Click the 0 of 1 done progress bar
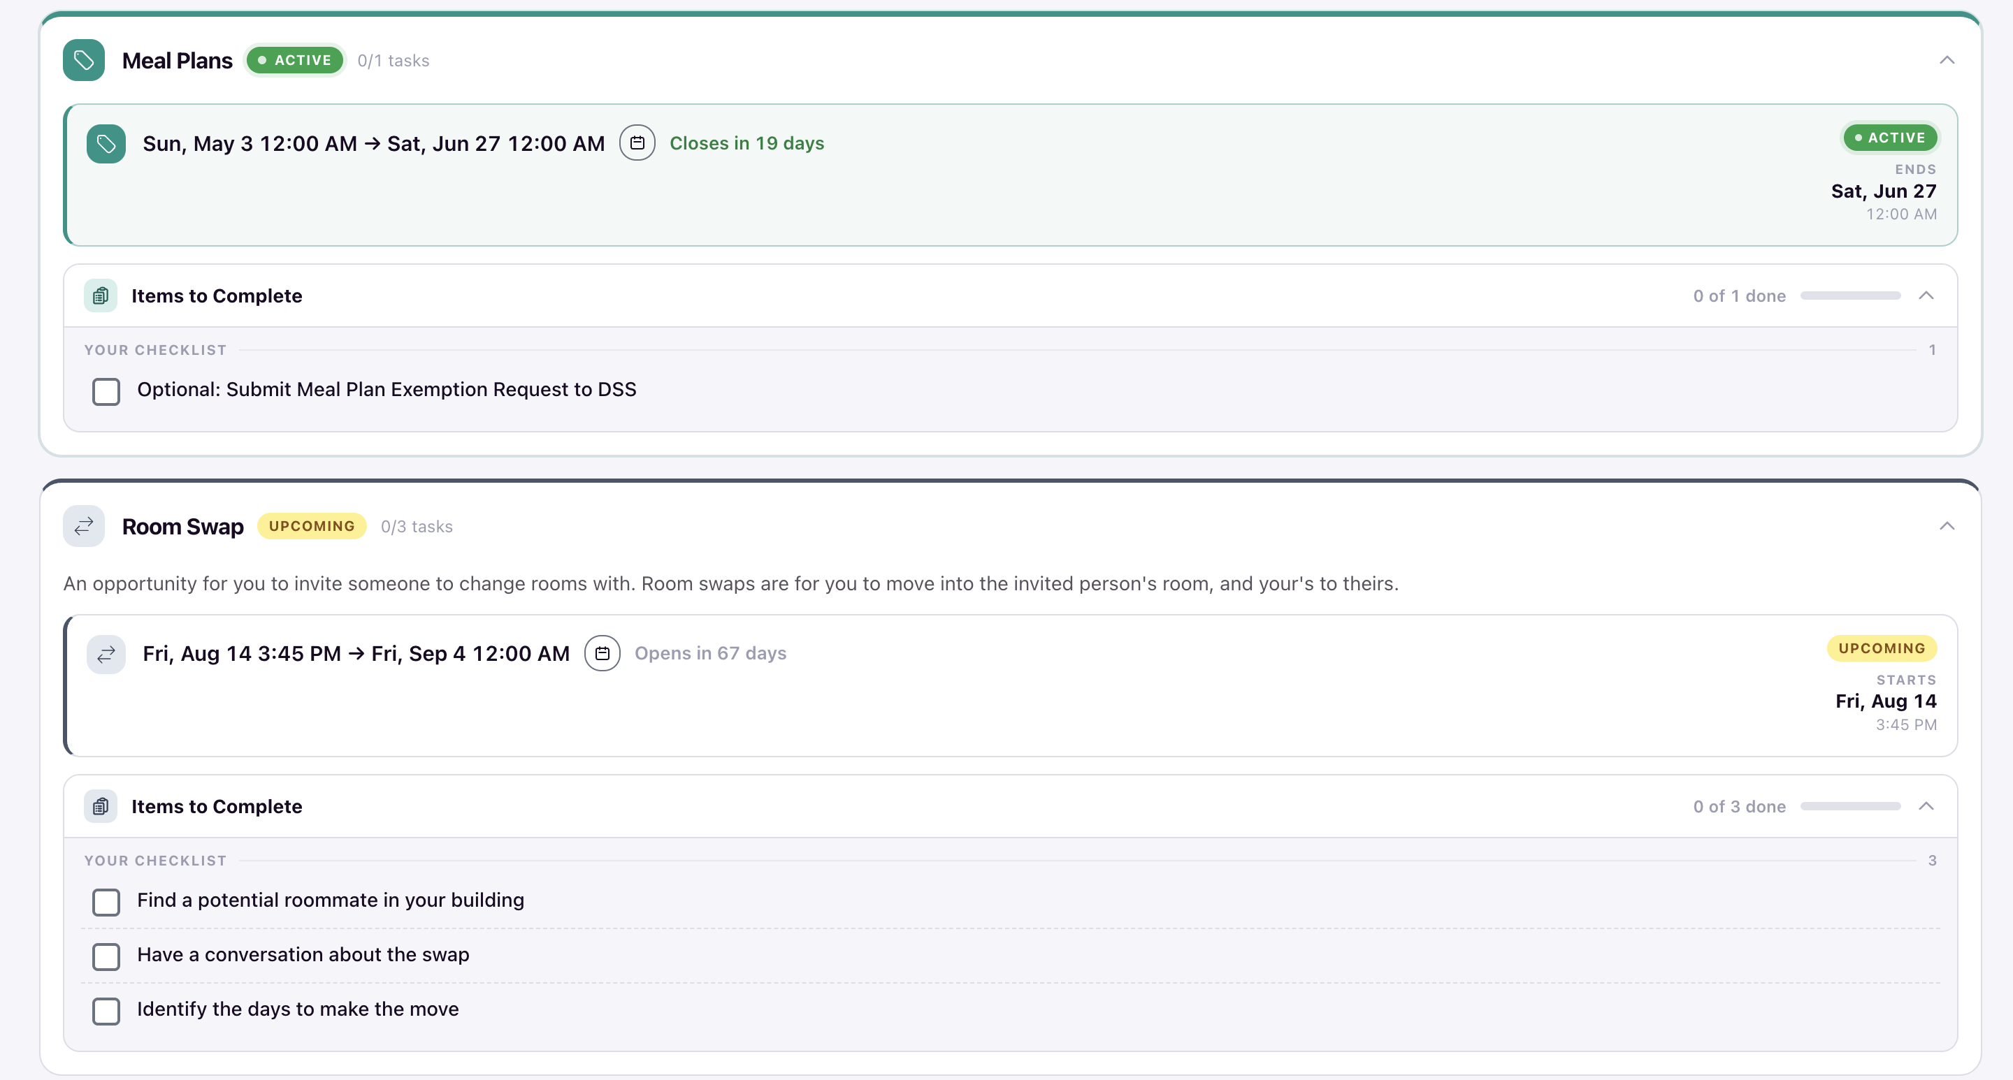 coord(1850,295)
